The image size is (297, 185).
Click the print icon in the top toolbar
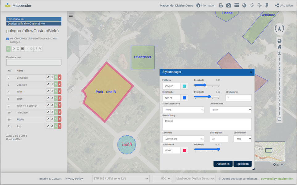click(221, 6)
